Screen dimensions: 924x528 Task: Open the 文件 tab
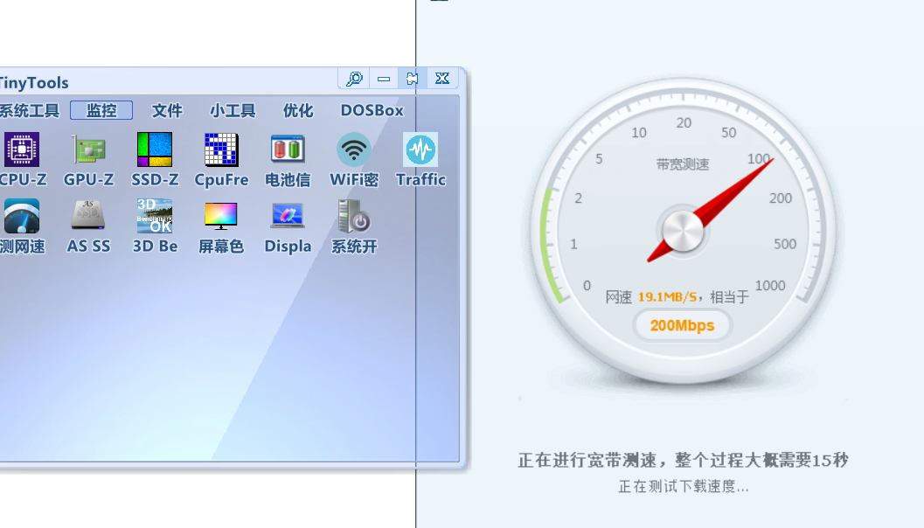[x=167, y=110]
